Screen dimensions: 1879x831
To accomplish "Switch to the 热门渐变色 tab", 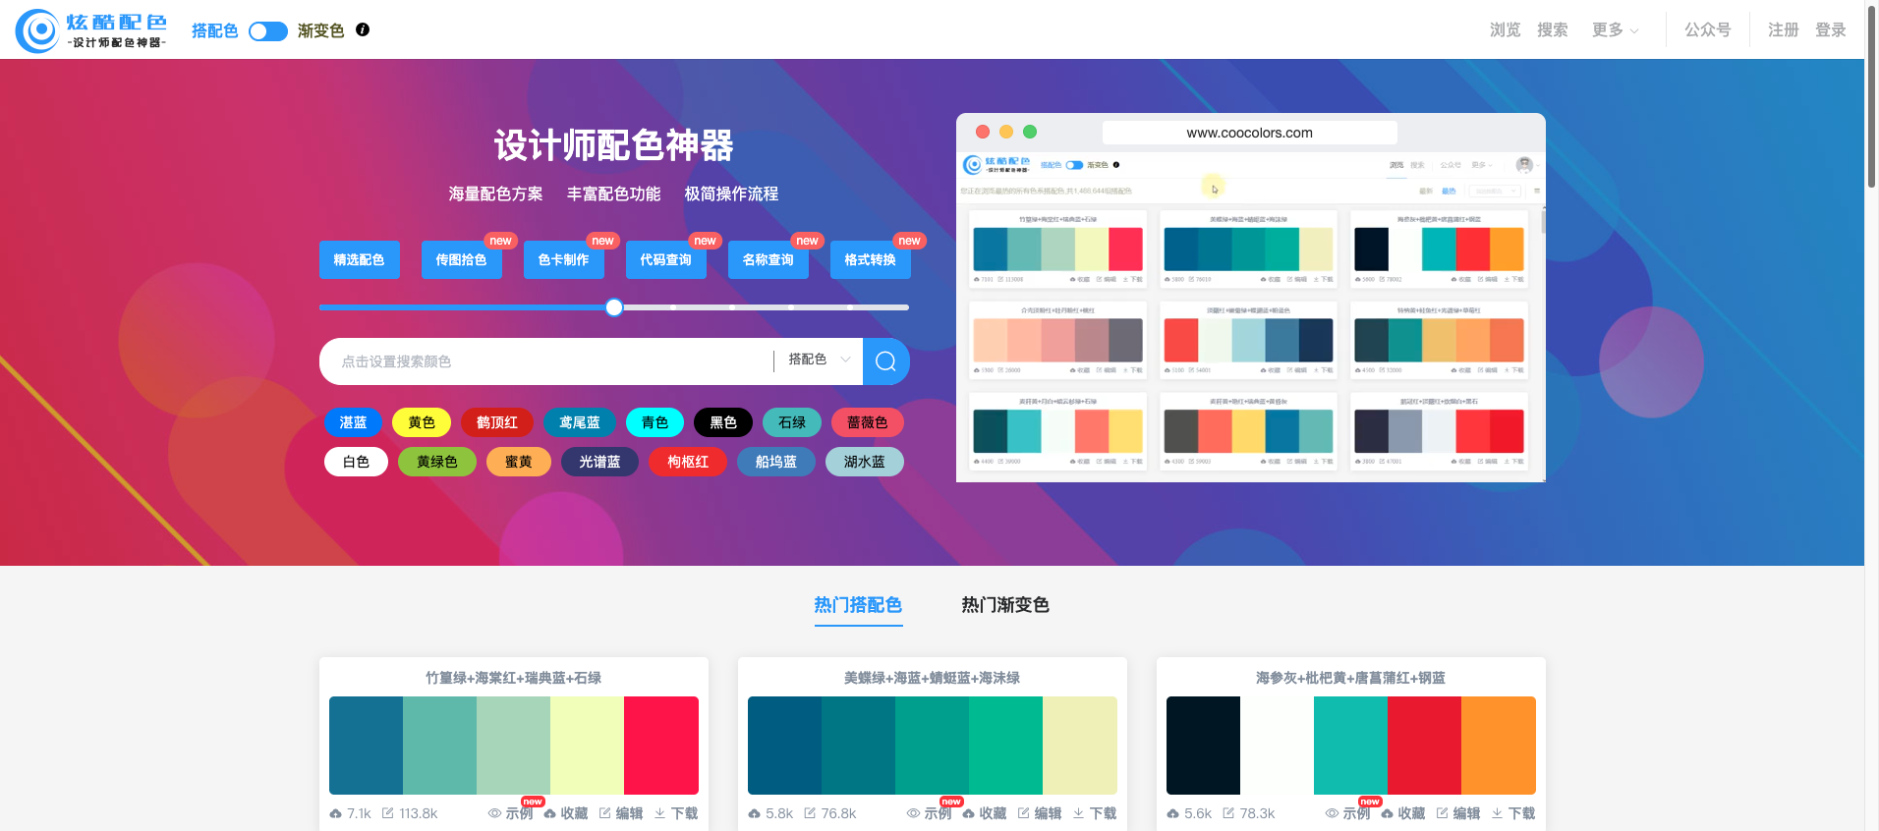I will [x=1005, y=605].
